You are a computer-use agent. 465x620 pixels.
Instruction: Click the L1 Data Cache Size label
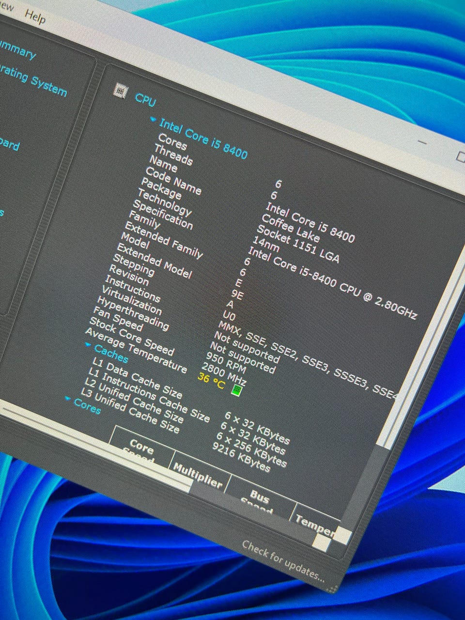click(x=137, y=379)
